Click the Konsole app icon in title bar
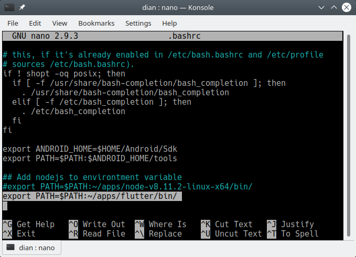 click(x=9, y=8)
